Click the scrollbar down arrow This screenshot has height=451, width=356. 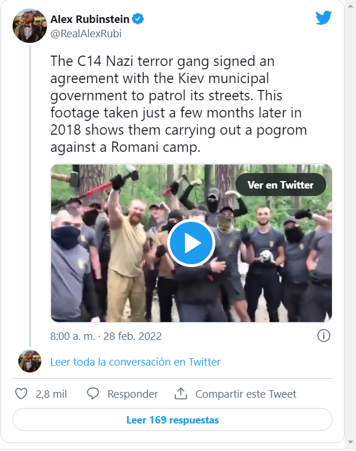(x=350, y=442)
